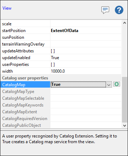Image resolution: width=128 pixels, height=156 pixels.
Task: Click the ExtentOfData value cell
Action: pos(86,31)
